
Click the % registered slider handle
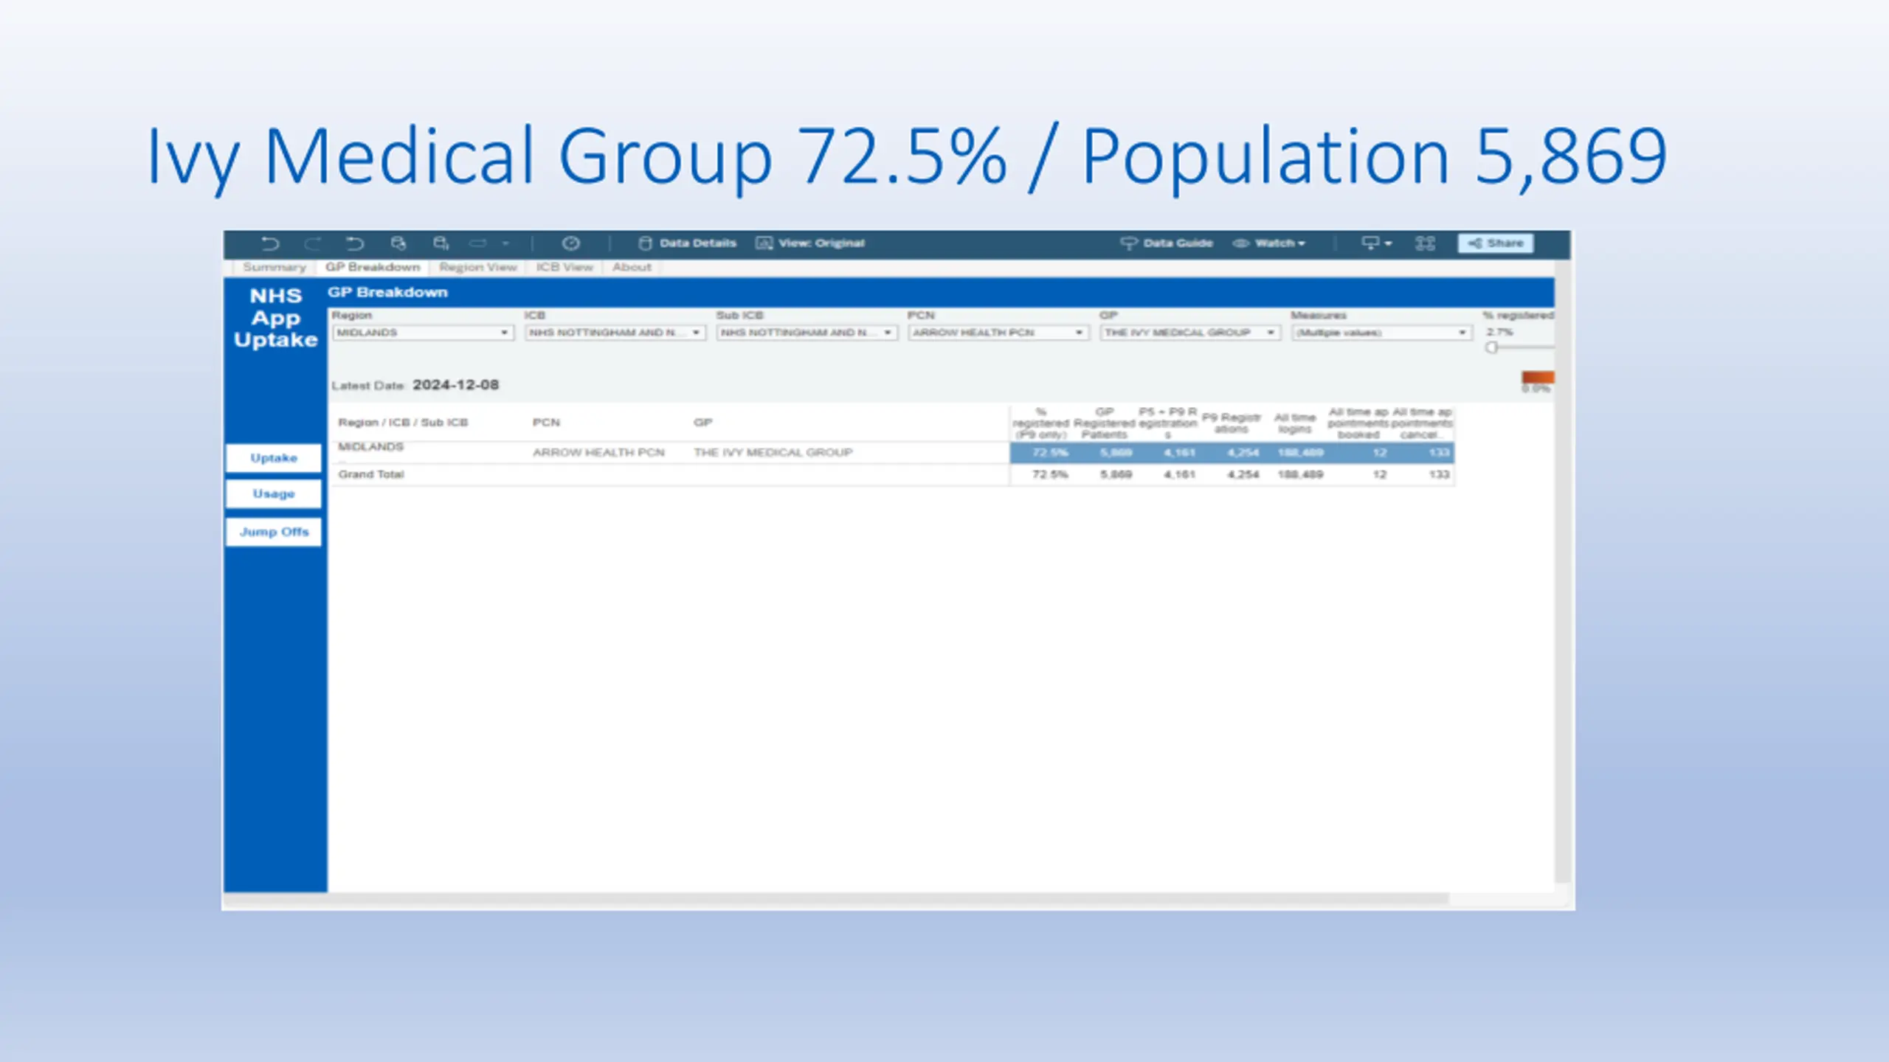pos(1491,347)
